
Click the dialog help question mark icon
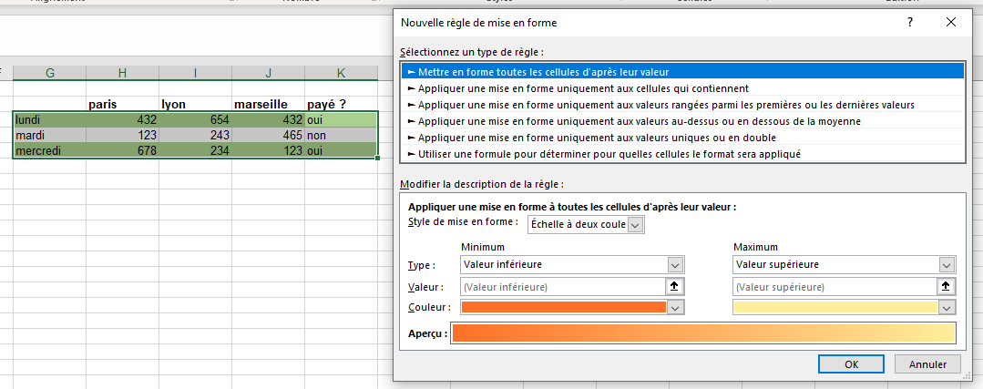click(x=909, y=23)
